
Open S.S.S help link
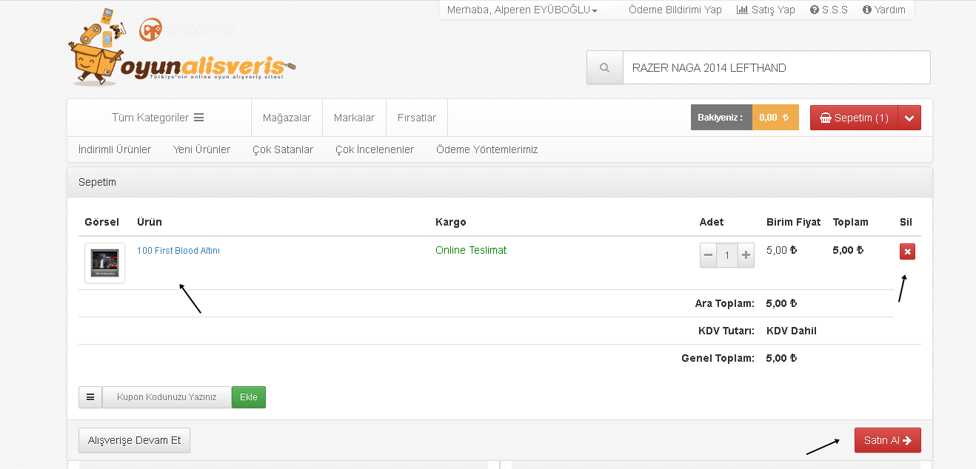(829, 10)
